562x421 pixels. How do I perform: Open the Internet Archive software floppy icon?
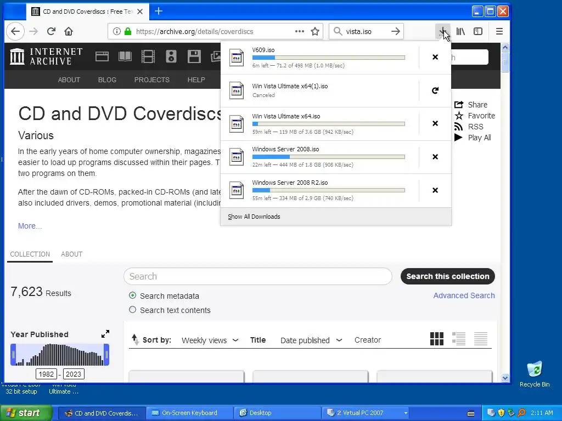pos(194,56)
